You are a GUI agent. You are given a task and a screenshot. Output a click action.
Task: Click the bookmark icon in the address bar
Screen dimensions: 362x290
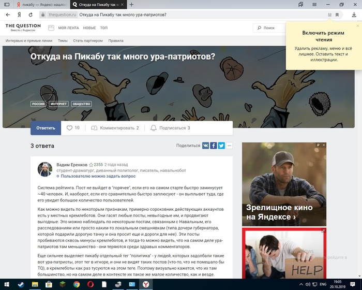337,15
